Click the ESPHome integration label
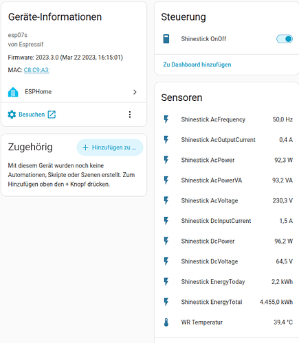The height and width of the screenshot is (343, 299). pos(38,92)
